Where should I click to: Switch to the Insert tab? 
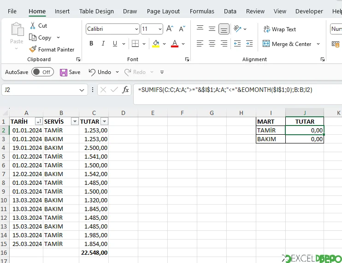(62, 11)
